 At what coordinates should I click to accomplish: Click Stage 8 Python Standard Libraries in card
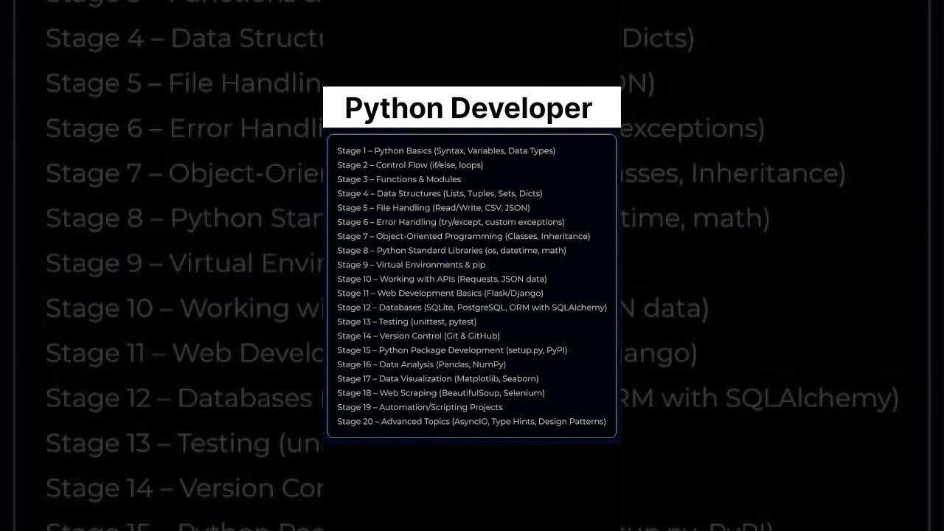coord(451,251)
